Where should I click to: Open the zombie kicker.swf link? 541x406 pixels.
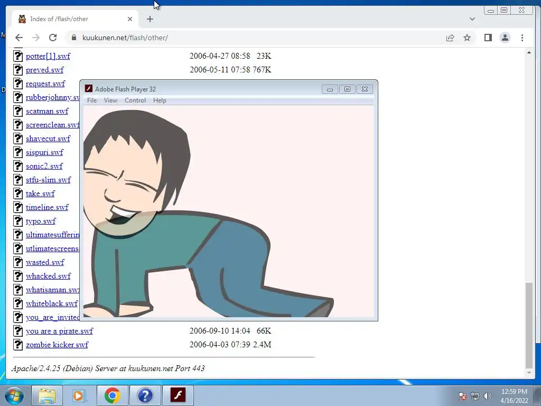(57, 345)
